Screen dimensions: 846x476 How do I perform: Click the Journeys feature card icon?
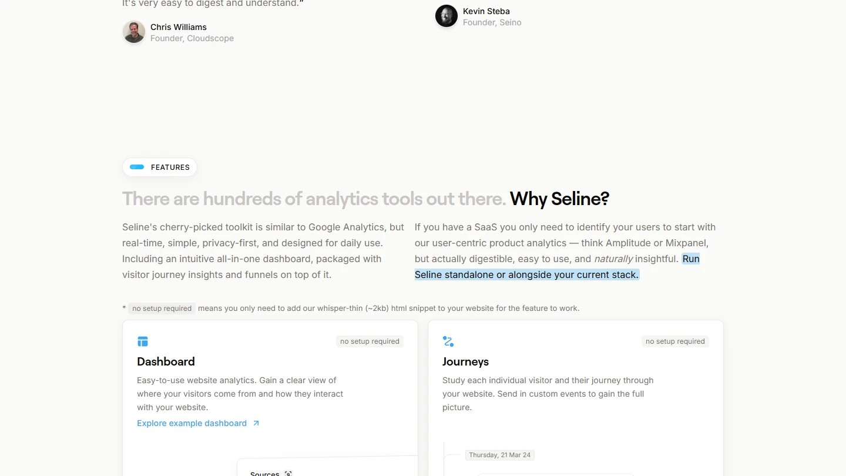click(x=448, y=341)
